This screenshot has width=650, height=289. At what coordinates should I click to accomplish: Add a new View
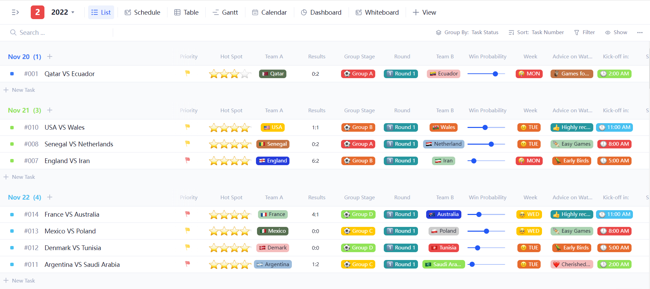pos(424,12)
